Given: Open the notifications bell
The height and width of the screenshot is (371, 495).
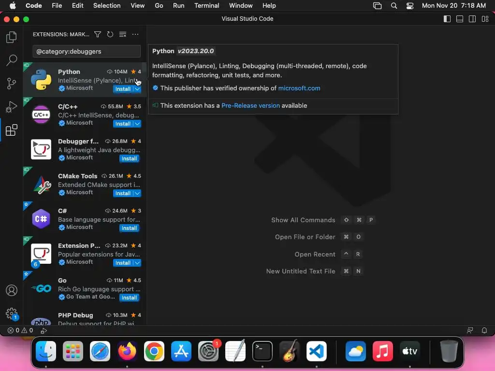Looking at the screenshot, I should click(x=484, y=330).
